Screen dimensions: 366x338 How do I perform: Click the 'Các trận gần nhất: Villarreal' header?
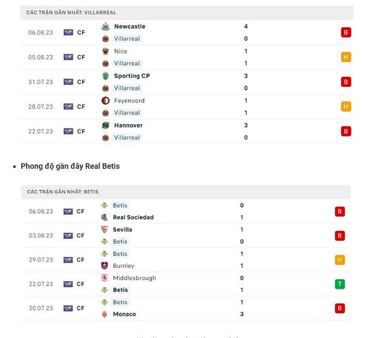click(71, 13)
